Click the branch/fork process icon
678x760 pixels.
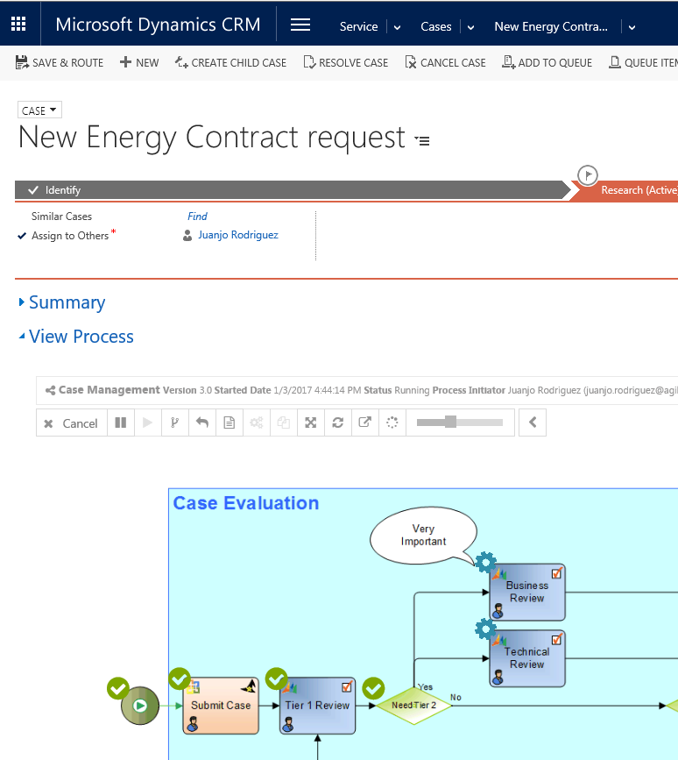[x=175, y=423]
